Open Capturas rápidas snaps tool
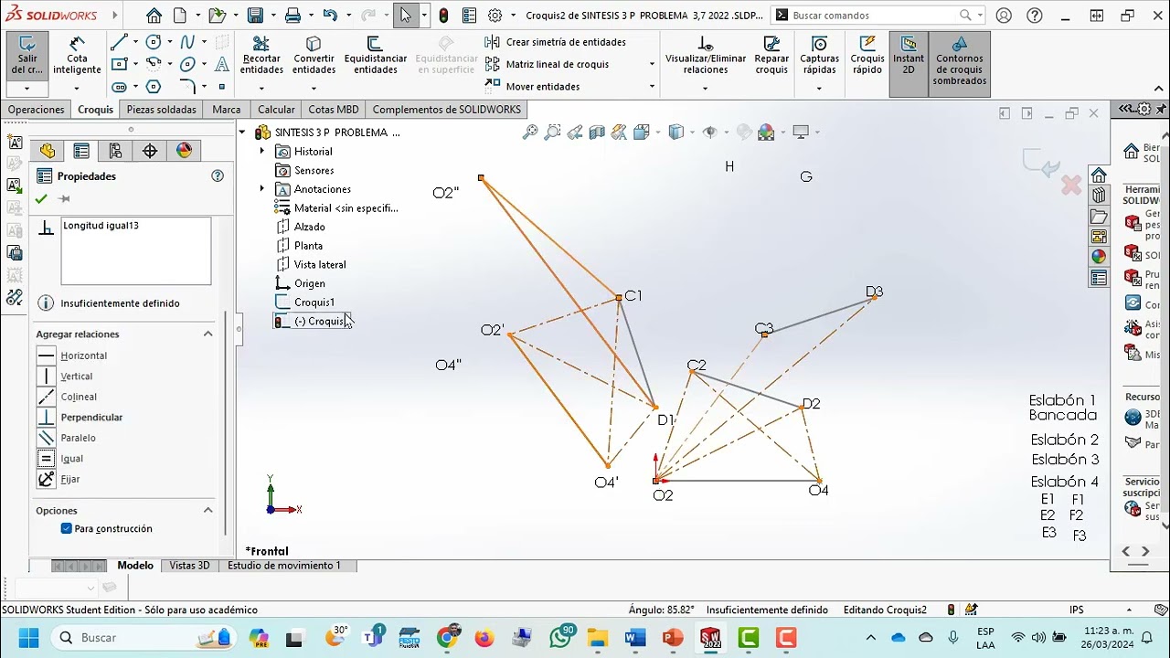This screenshot has height=658, width=1170. (819, 56)
